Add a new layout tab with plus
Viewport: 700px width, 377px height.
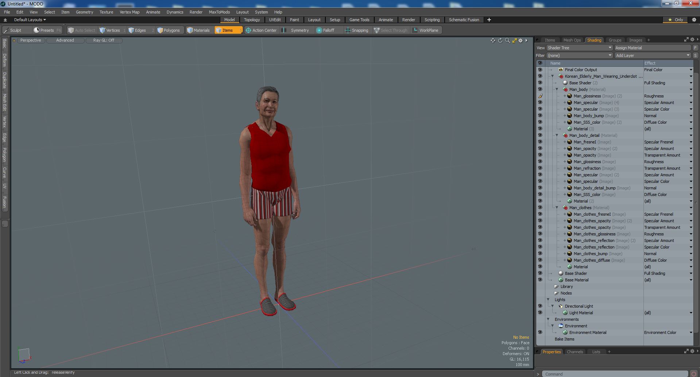coord(489,20)
